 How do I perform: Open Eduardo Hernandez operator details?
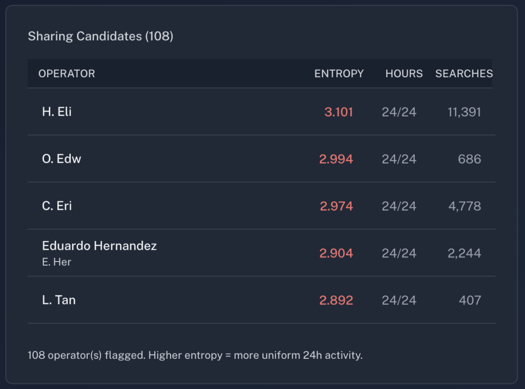click(x=99, y=246)
